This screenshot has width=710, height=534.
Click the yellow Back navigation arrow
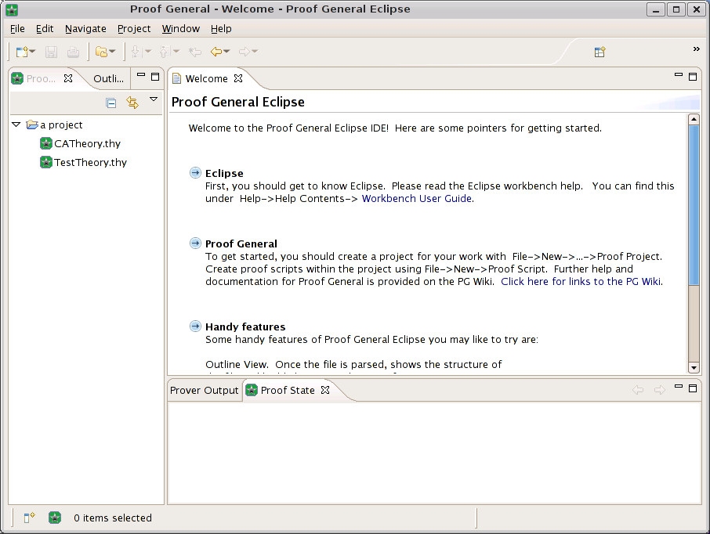(216, 52)
